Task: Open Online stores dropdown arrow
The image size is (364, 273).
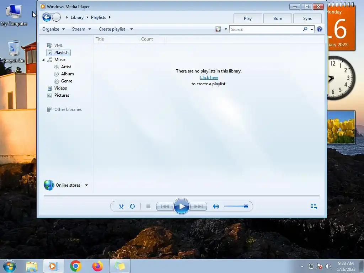Action: [x=87, y=185]
